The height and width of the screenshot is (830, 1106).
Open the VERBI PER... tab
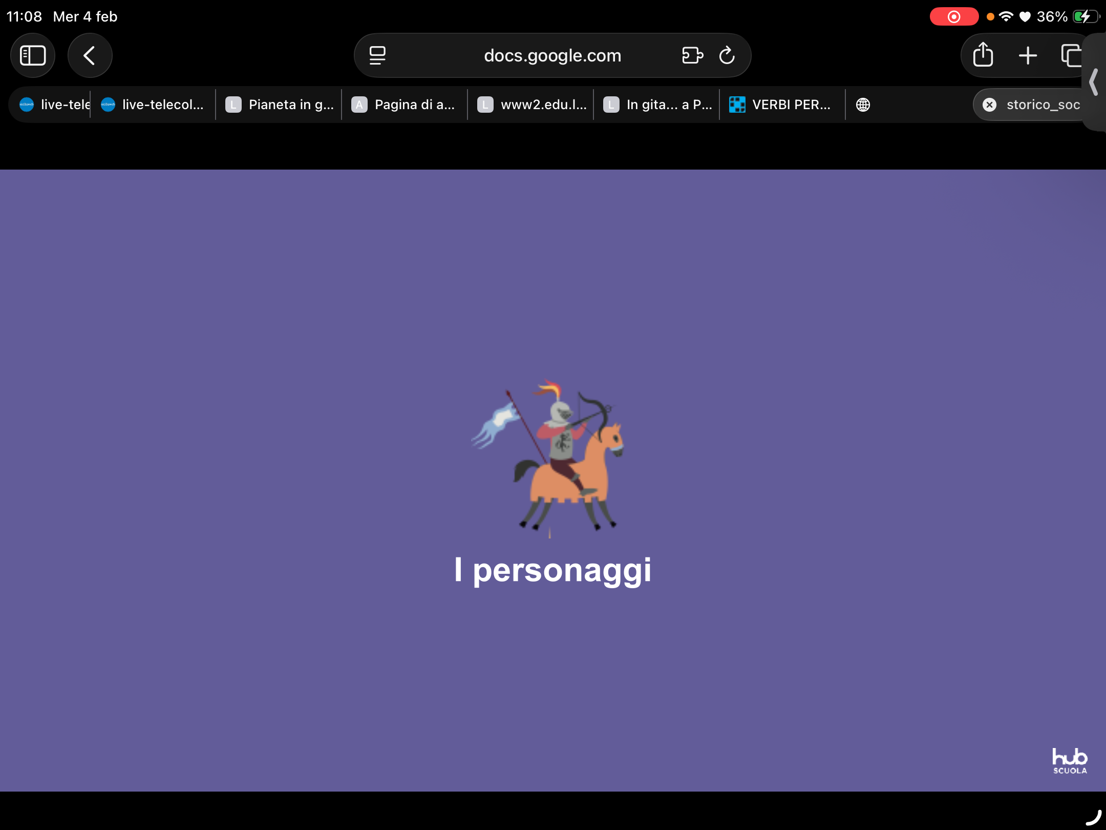tap(781, 105)
